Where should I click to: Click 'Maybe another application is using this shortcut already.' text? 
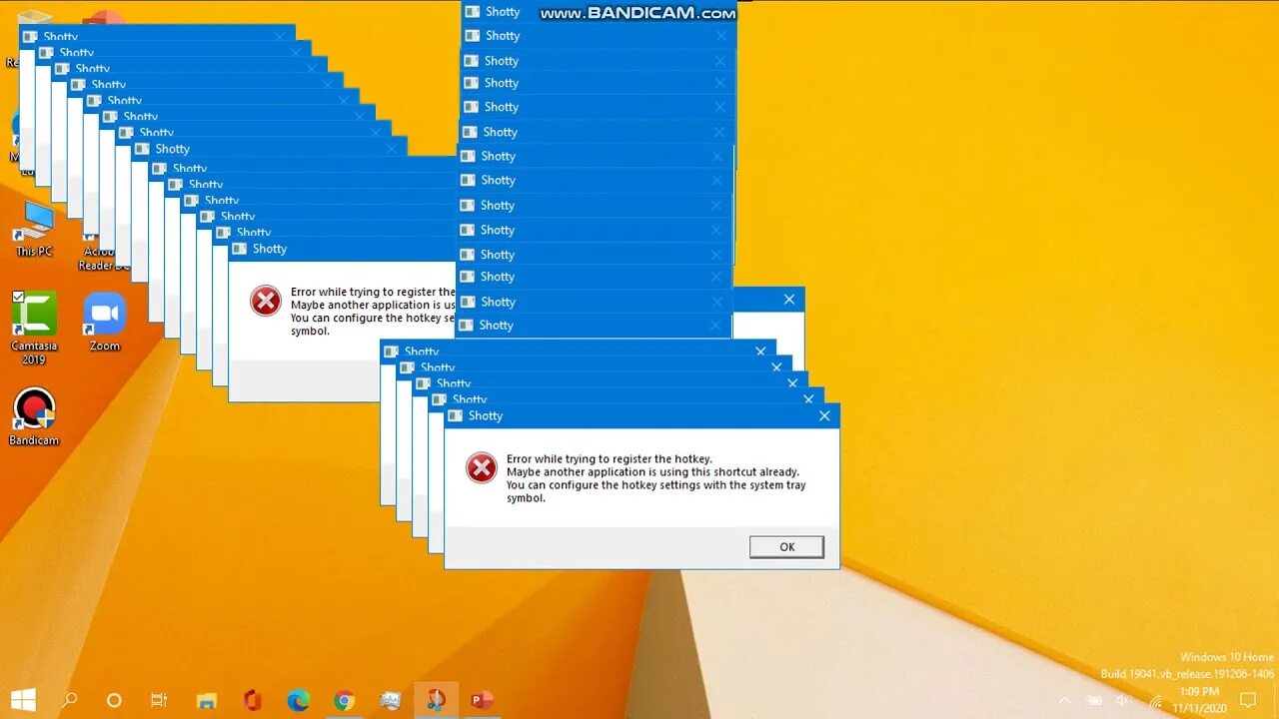[652, 472]
